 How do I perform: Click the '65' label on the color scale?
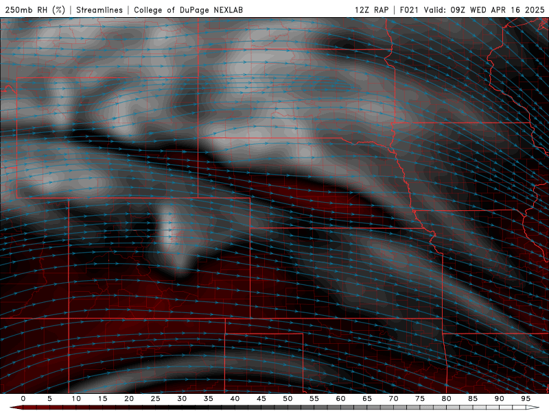pyautogui.click(x=367, y=399)
